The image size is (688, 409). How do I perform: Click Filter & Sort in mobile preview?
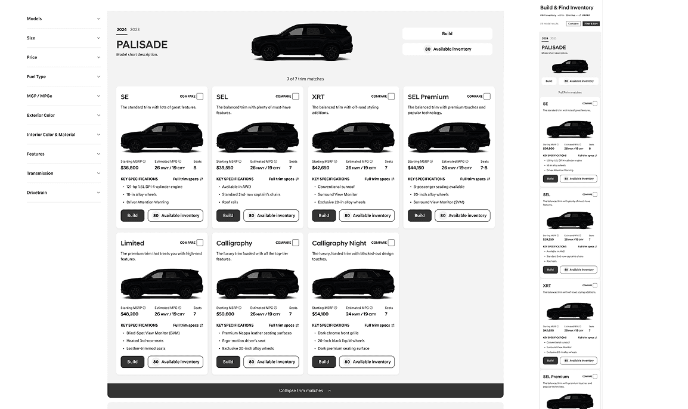click(x=591, y=24)
